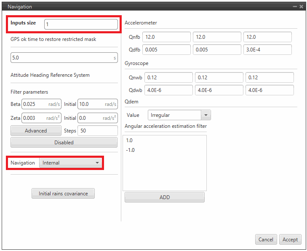307x251 pixels.
Task: Open the Advanced filter settings
Action: 36,131
